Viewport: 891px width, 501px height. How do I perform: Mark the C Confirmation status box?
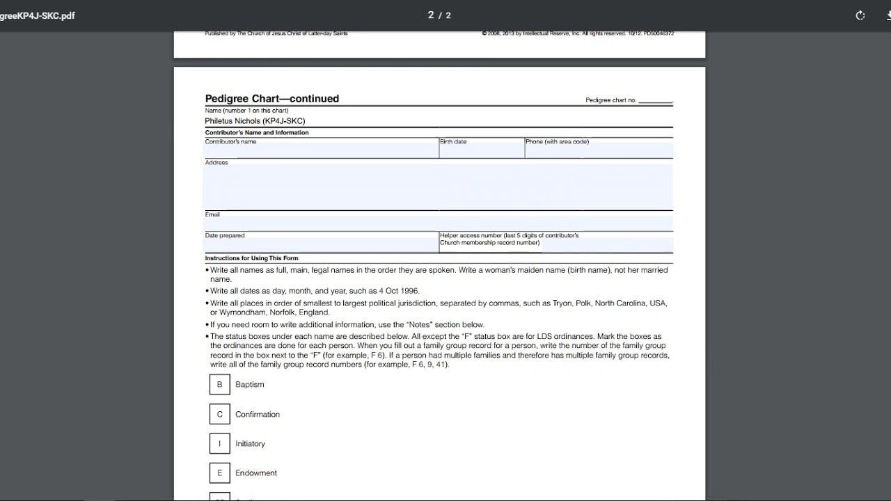pos(219,414)
